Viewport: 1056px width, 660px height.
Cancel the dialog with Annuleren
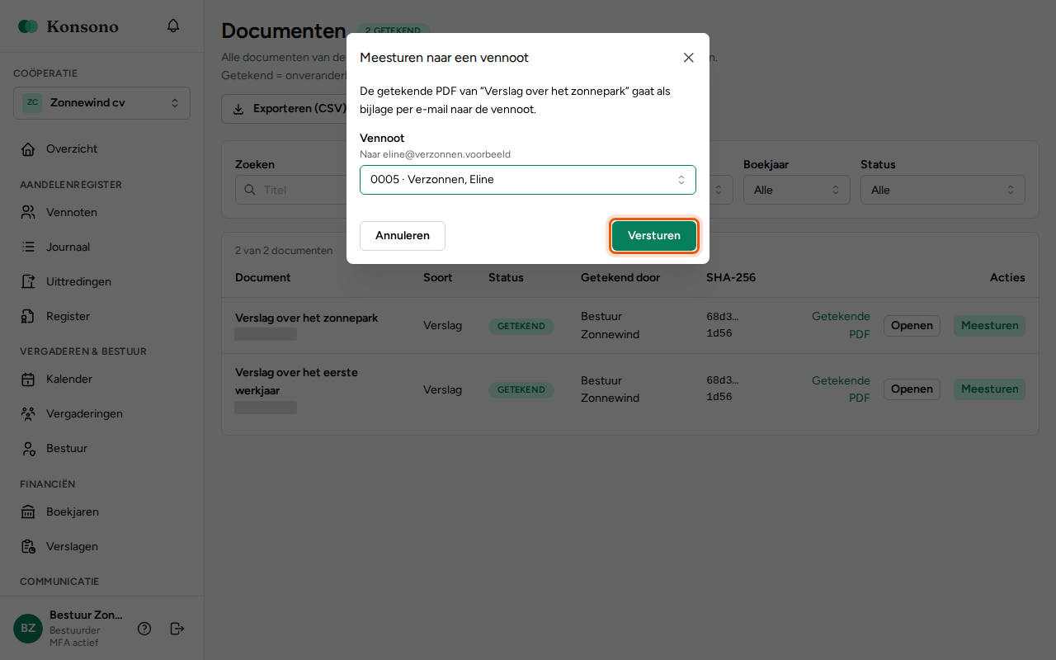(403, 236)
